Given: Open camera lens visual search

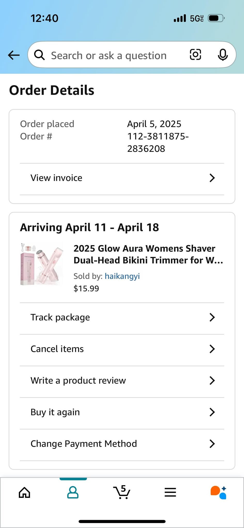Looking at the screenshot, I should (x=195, y=55).
